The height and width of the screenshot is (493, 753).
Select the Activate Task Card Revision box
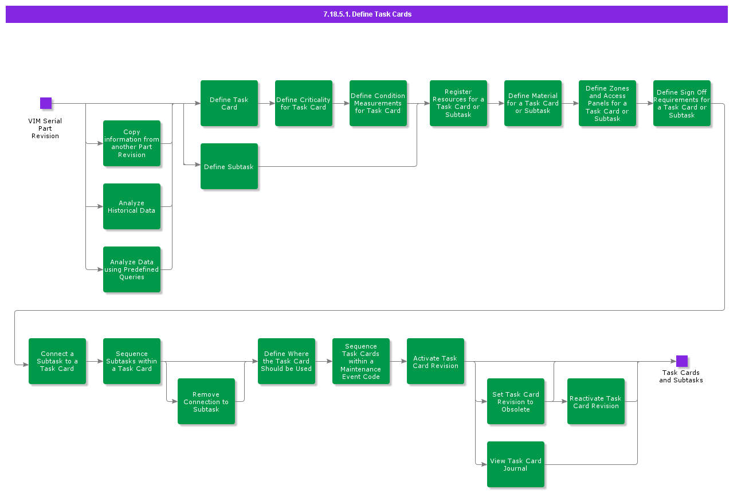click(436, 361)
